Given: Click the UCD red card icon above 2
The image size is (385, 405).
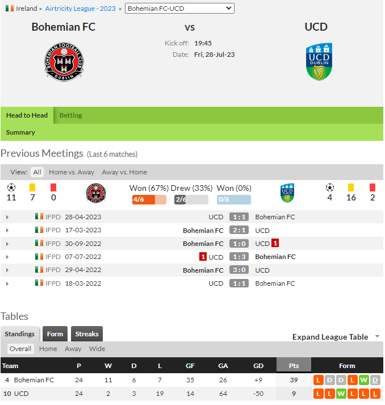Looking at the screenshot, I should [373, 187].
